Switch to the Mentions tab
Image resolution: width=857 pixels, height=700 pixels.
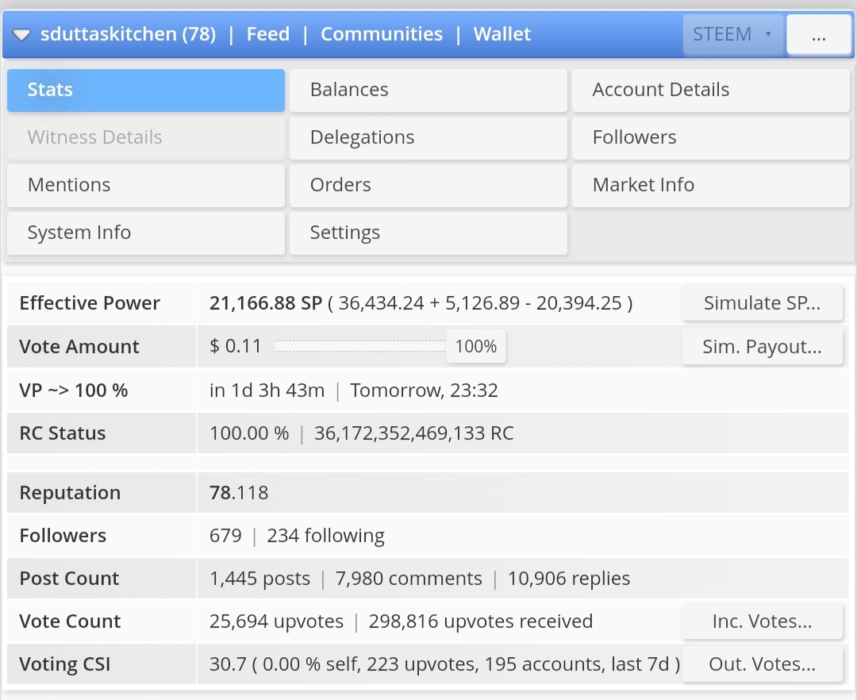pyautogui.click(x=145, y=185)
